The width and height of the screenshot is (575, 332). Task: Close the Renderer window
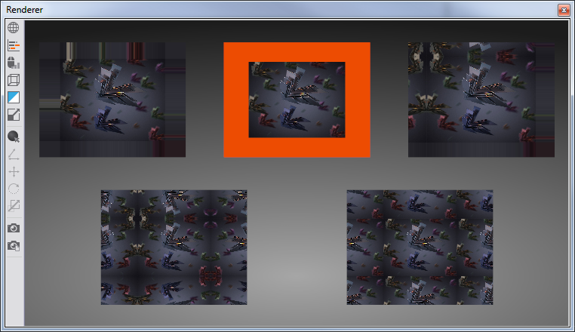point(563,10)
